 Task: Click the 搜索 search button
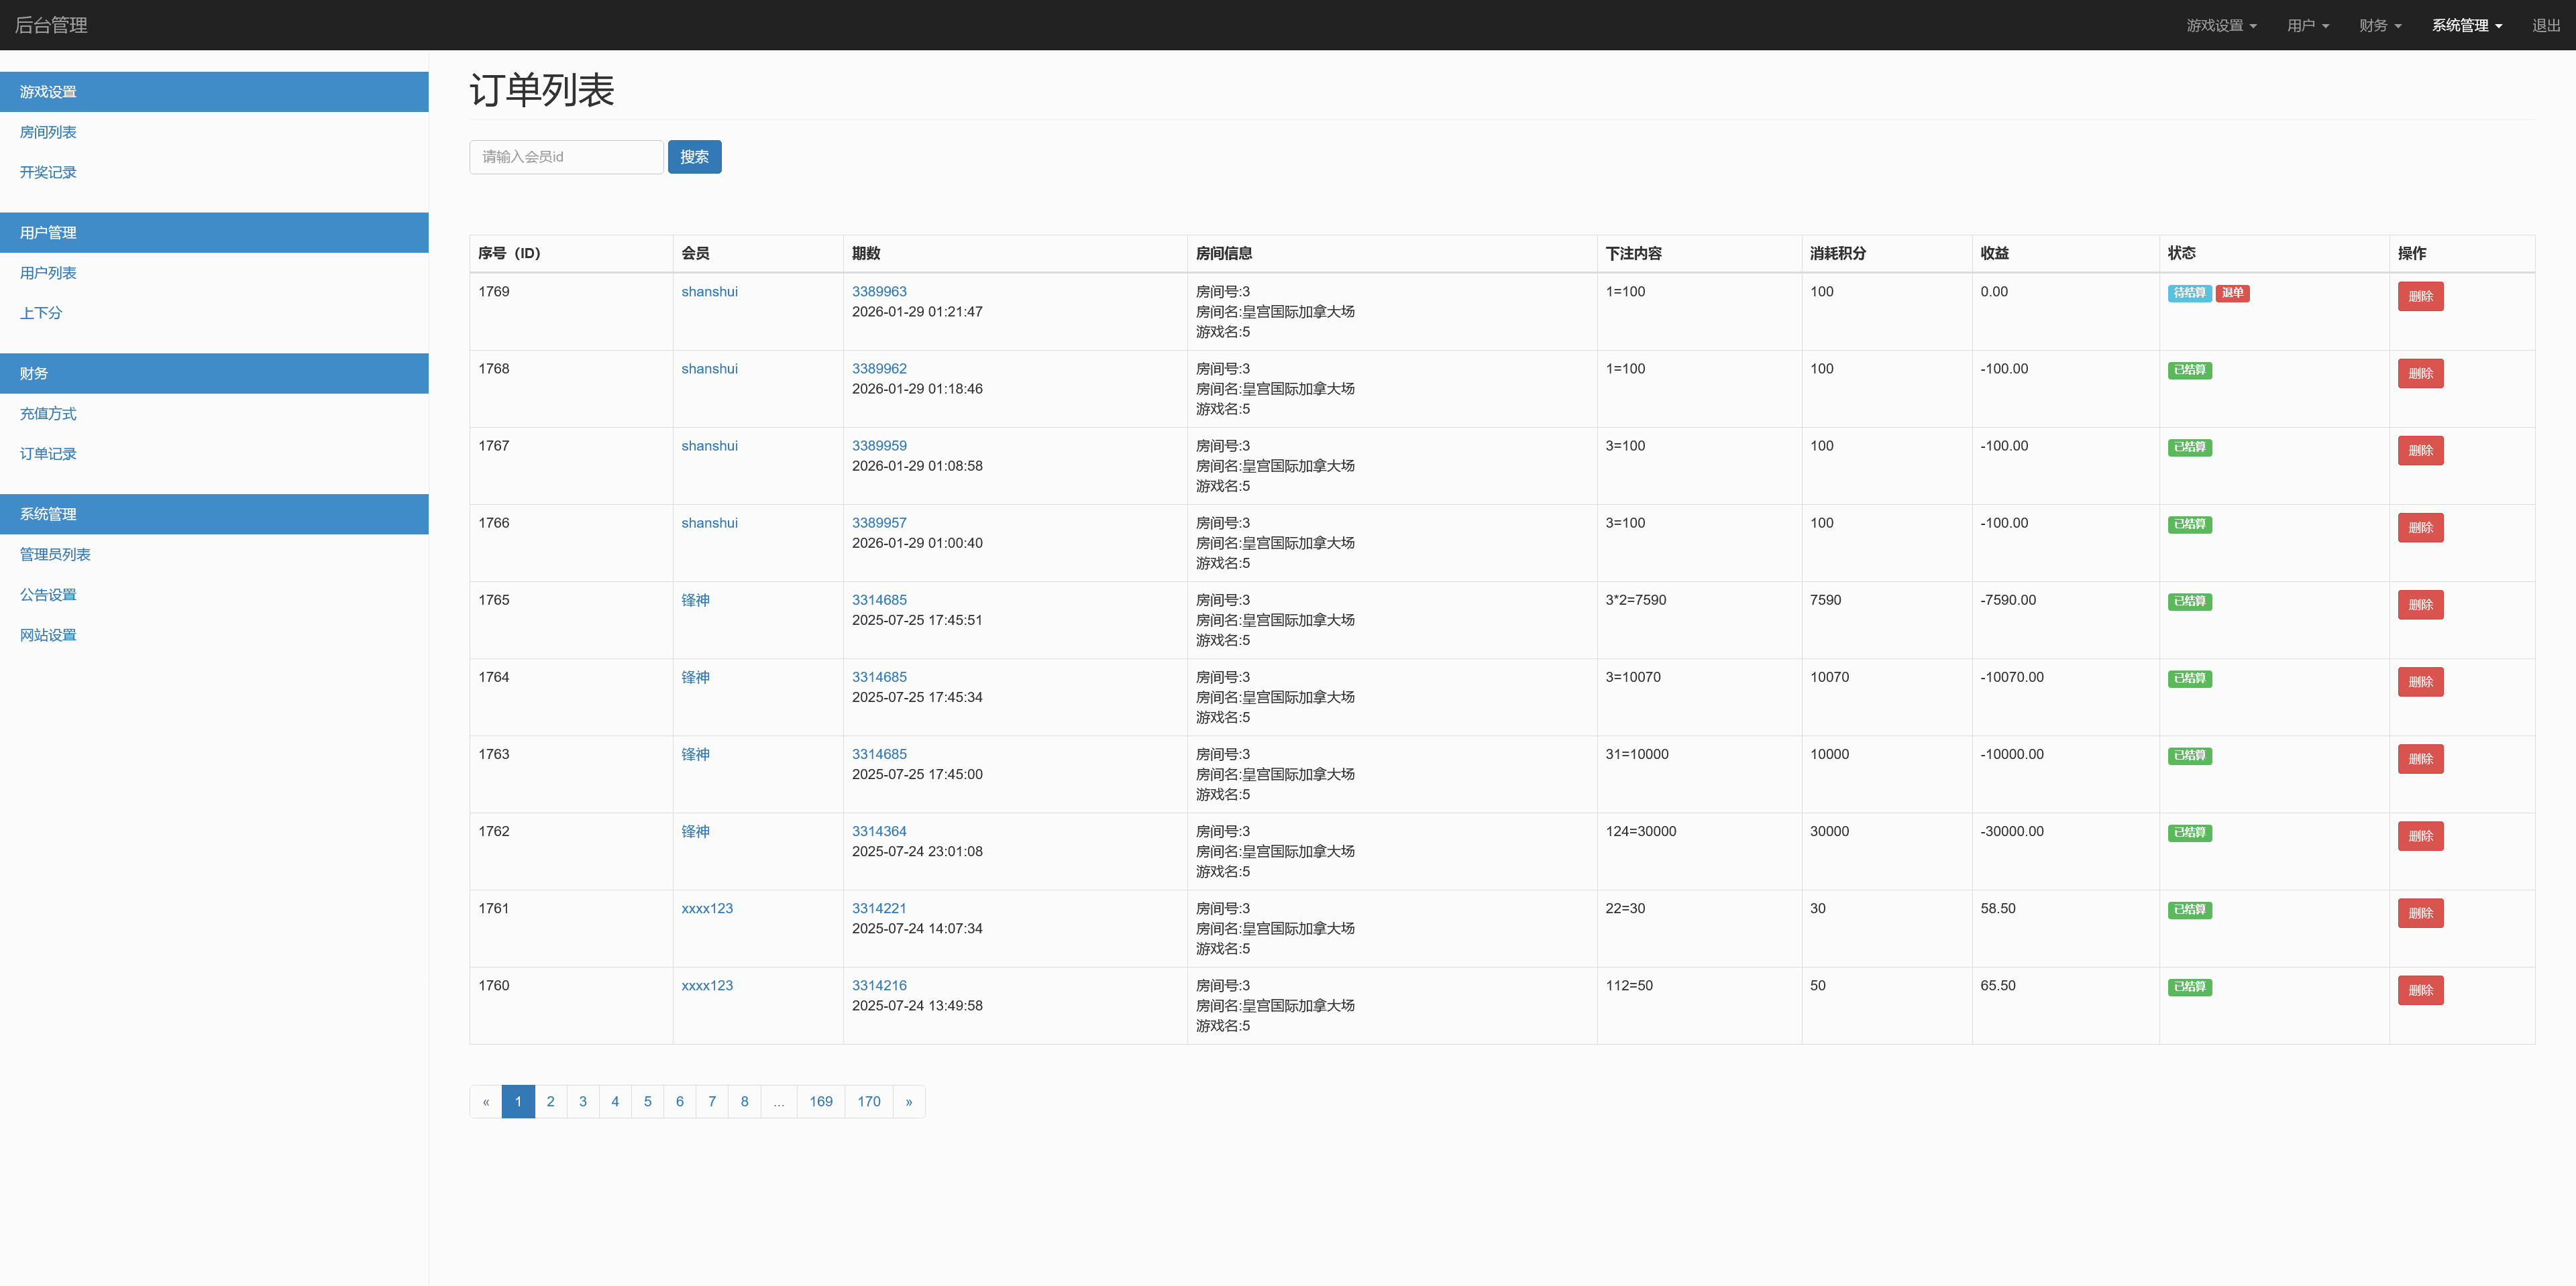click(x=694, y=157)
